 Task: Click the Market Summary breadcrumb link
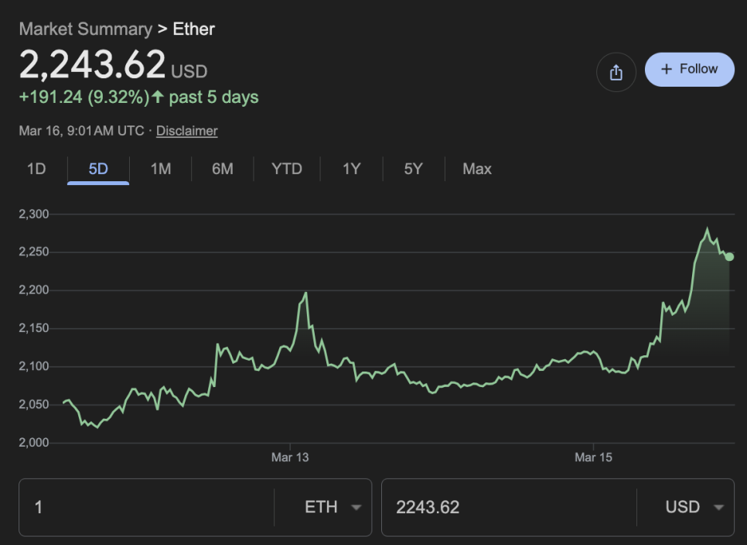coord(85,29)
